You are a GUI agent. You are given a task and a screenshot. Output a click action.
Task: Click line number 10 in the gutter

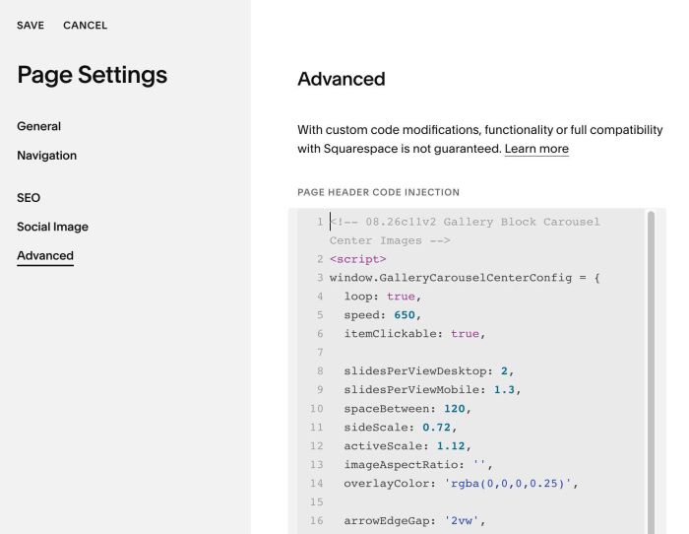(x=316, y=409)
